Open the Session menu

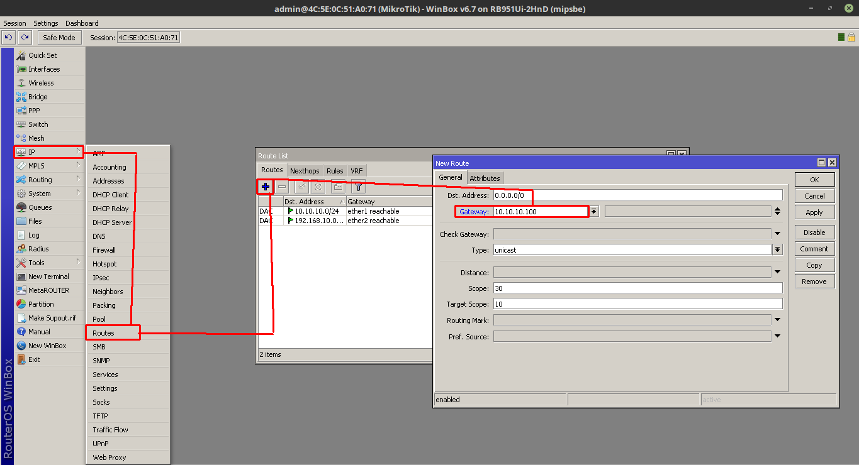point(15,23)
